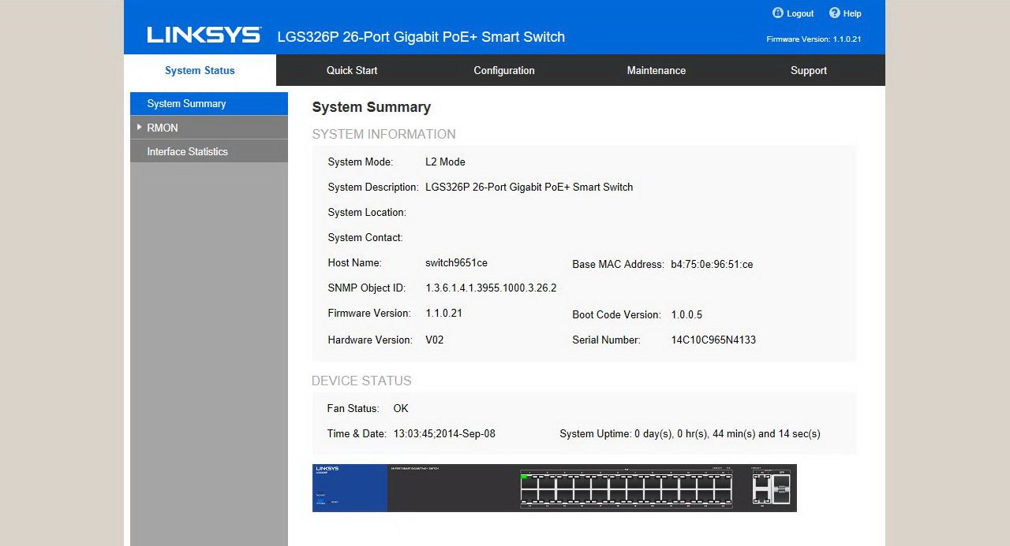1010x546 pixels.
Task: Click the serial number 14C10C965N4133
Action: click(713, 340)
